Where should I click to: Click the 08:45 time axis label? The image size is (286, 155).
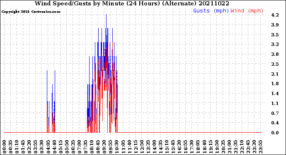click(x=98, y=147)
